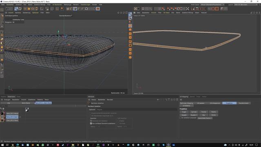Click the black-and-white texture preview icon in the Material manager
The height and width of the screenshot is (147, 261).
(27, 109)
